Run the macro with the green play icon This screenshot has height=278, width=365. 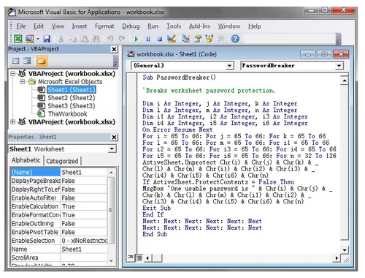(137, 39)
